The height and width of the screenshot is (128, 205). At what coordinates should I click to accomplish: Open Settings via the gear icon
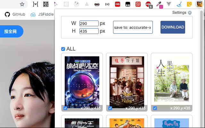point(190,13)
